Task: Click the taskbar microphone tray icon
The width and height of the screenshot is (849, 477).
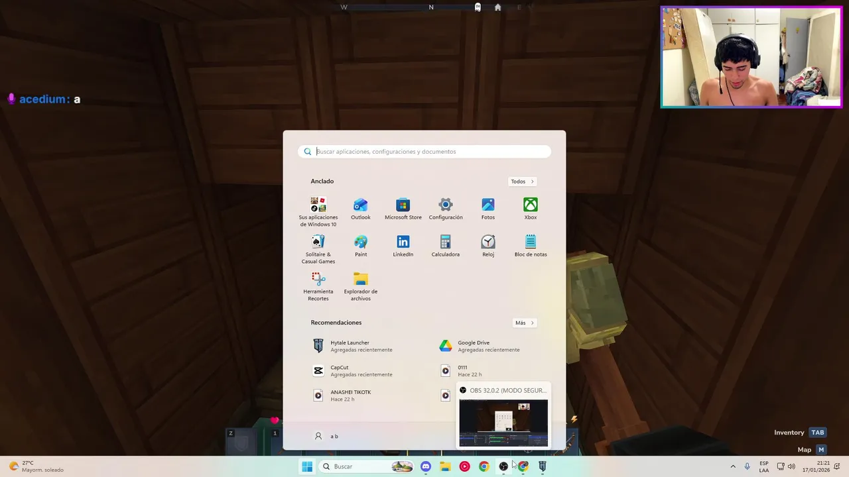Action: (747, 466)
